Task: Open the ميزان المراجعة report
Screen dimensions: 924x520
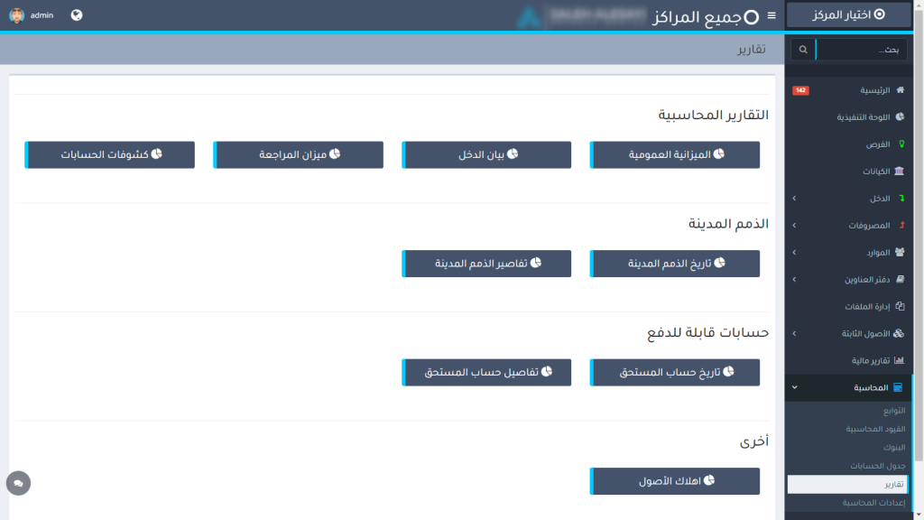Action: coord(299,154)
